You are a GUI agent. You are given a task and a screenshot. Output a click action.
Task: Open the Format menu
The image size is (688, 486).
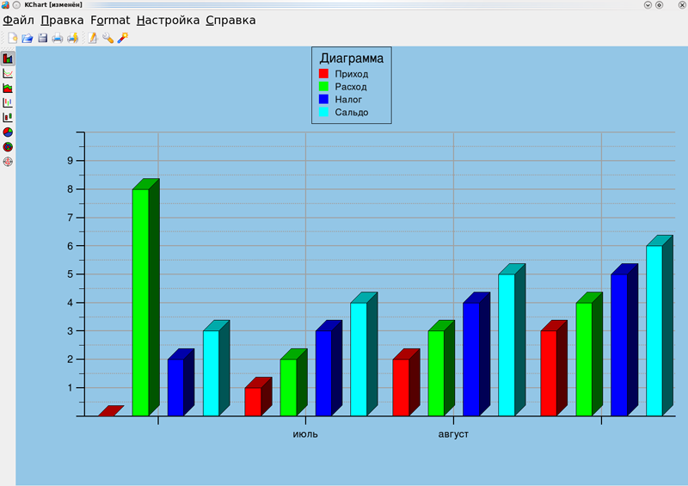[110, 20]
